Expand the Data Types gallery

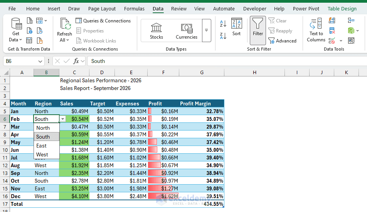pyautogui.click(x=207, y=31)
